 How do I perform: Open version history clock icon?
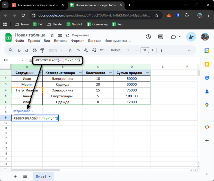(x=148, y=37)
